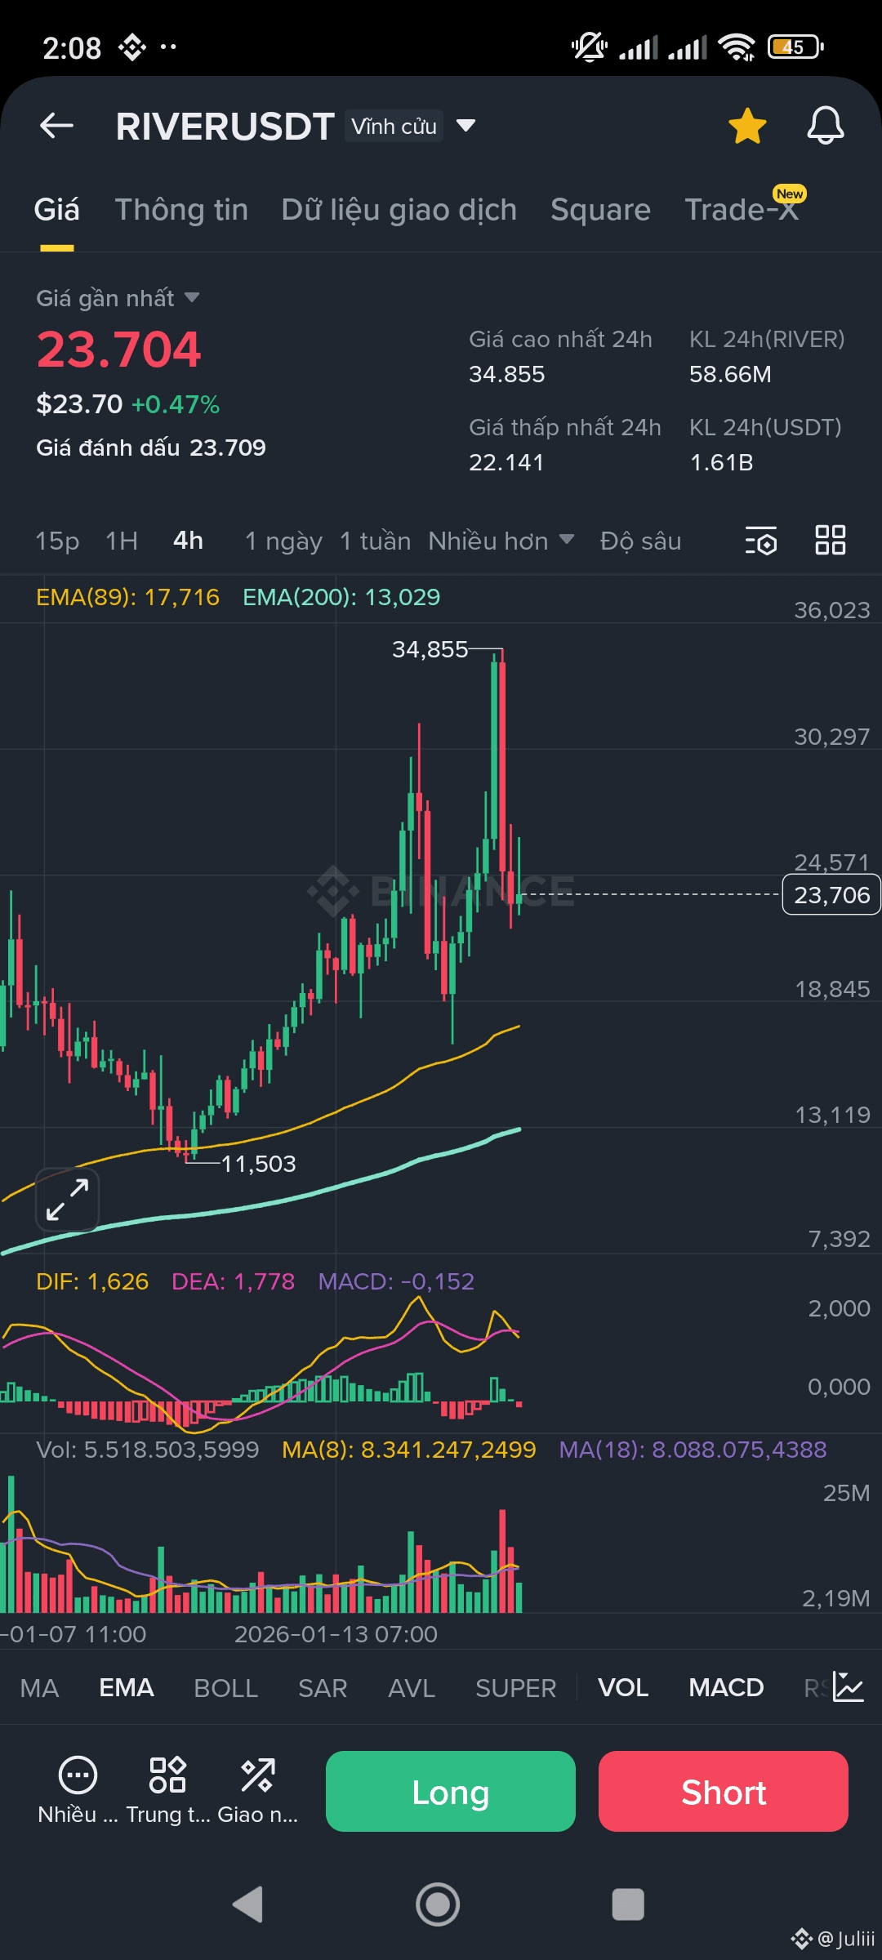882x1960 pixels.
Task: Toggle VOL sub-indicator
Action: click(x=623, y=1687)
